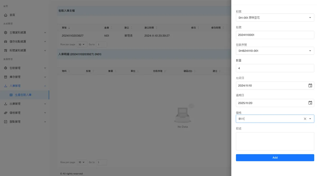Image resolution: width=317 pixels, height=176 pixels.
Task: Click N01 warehouse cell
Action: [x=107, y=36]
